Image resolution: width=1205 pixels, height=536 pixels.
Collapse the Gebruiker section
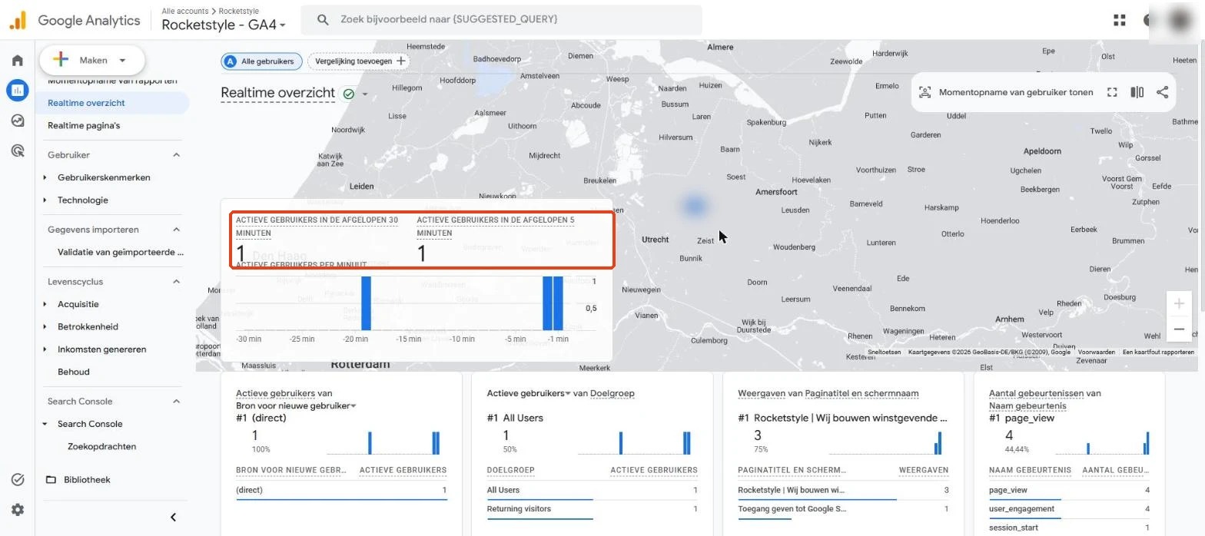click(176, 155)
